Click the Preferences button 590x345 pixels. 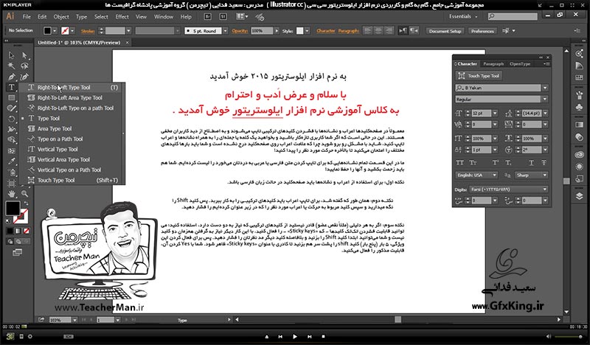[x=482, y=31]
